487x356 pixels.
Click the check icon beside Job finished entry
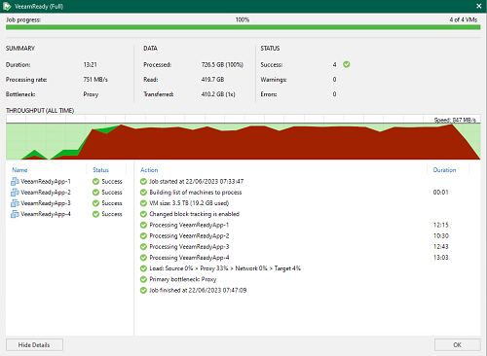[x=143, y=290]
